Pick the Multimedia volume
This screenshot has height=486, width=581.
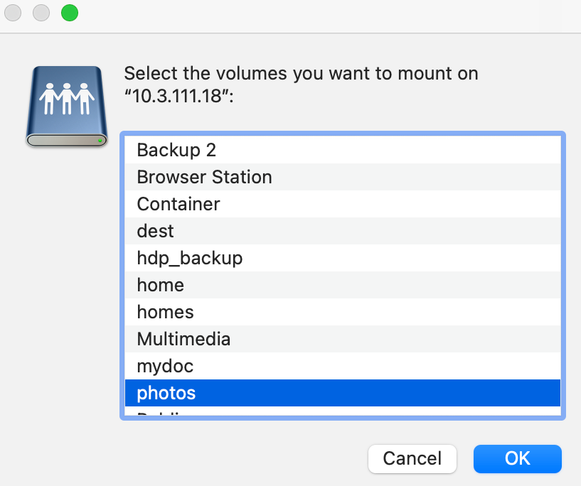pyautogui.click(x=183, y=339)
